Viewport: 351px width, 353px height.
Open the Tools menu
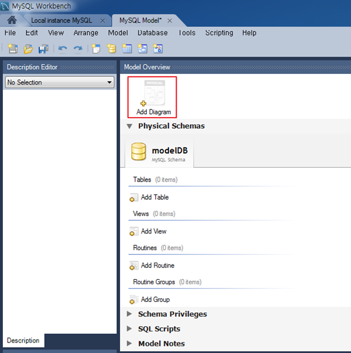click(x=187, y=33)
